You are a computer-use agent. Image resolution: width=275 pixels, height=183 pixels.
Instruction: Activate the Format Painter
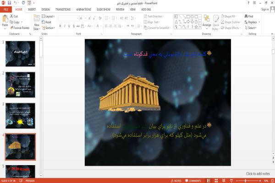pos(20,28)
